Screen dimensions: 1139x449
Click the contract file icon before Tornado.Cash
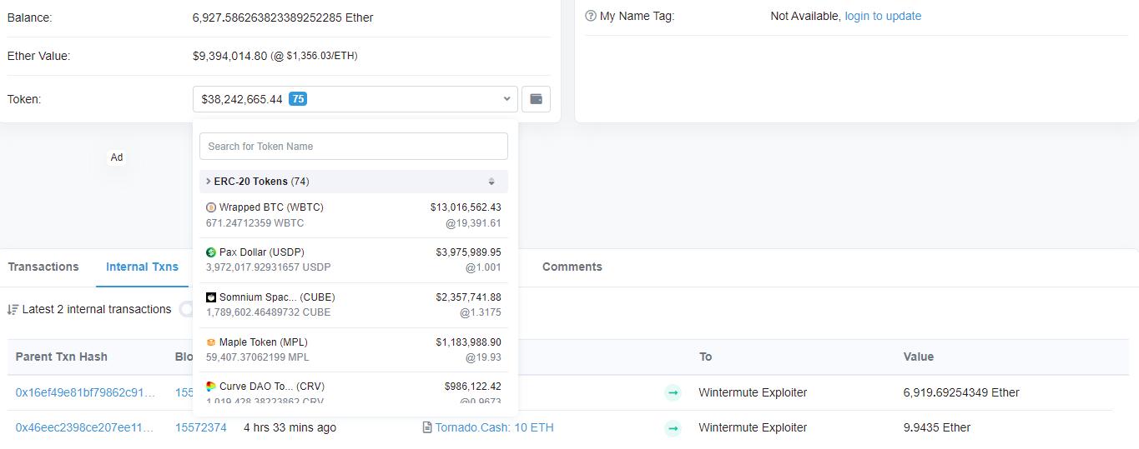(x=427, y=427)
